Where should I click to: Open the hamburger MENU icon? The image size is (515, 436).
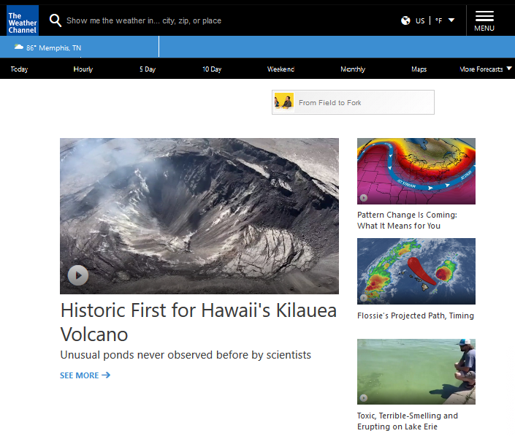484,21
